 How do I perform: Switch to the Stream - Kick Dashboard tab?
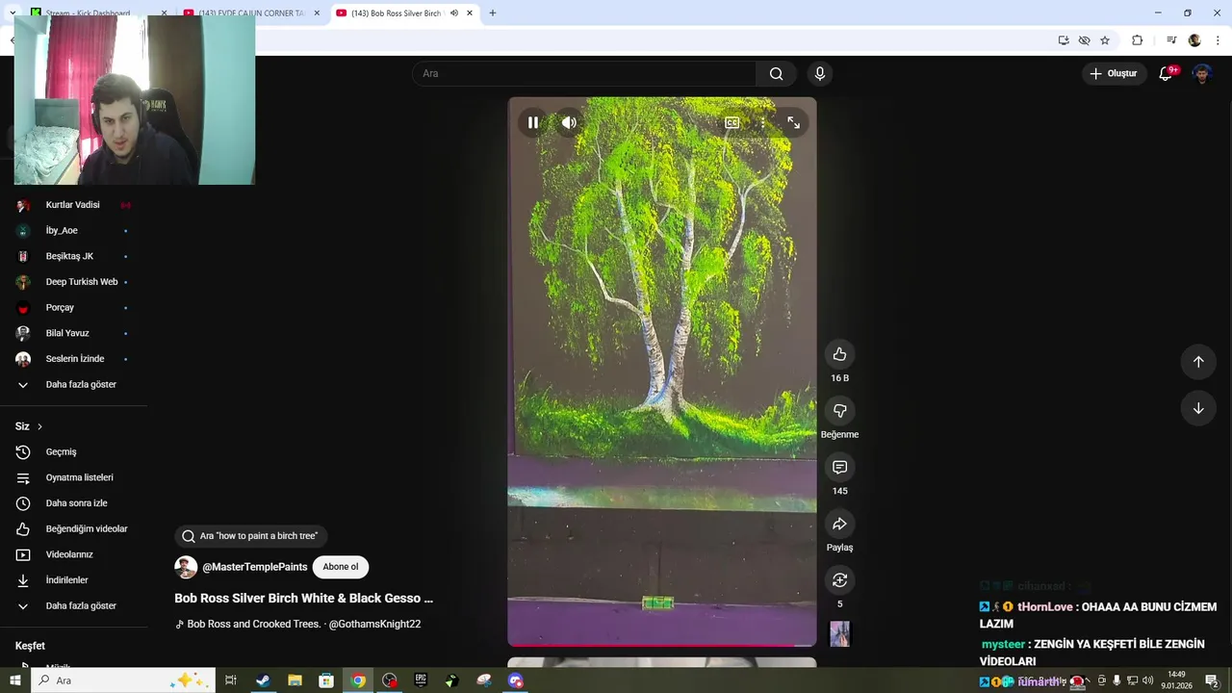pyautogui.click(x=97, y=13)
